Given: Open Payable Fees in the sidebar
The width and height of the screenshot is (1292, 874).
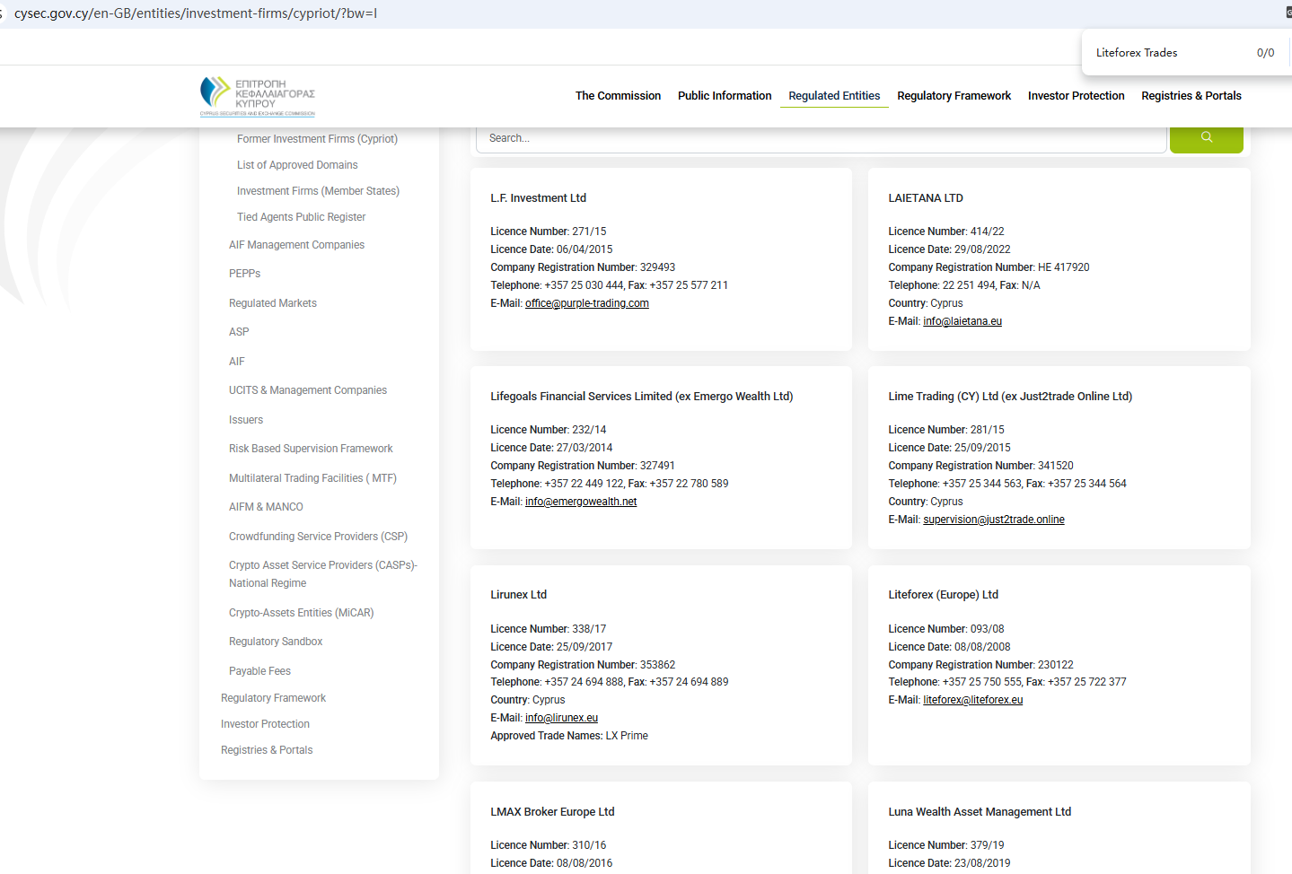Looking at the screenshot, I should point(259,671).
